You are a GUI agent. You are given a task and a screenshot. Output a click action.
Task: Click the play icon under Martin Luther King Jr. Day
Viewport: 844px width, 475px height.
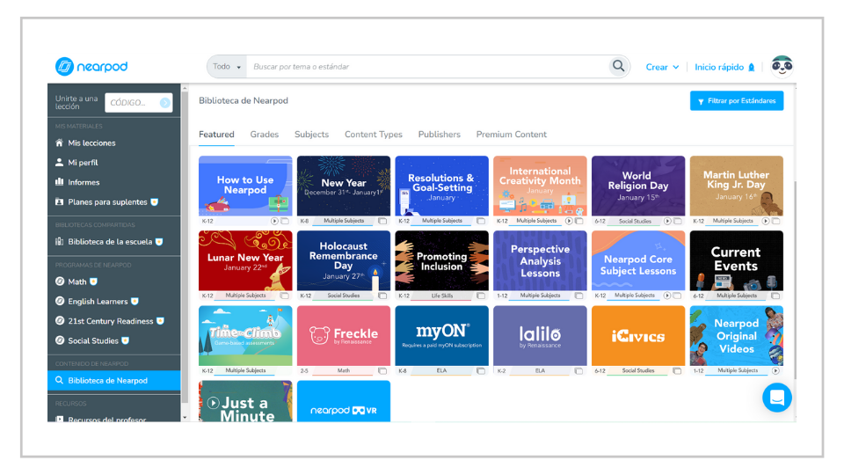point(766,221)
